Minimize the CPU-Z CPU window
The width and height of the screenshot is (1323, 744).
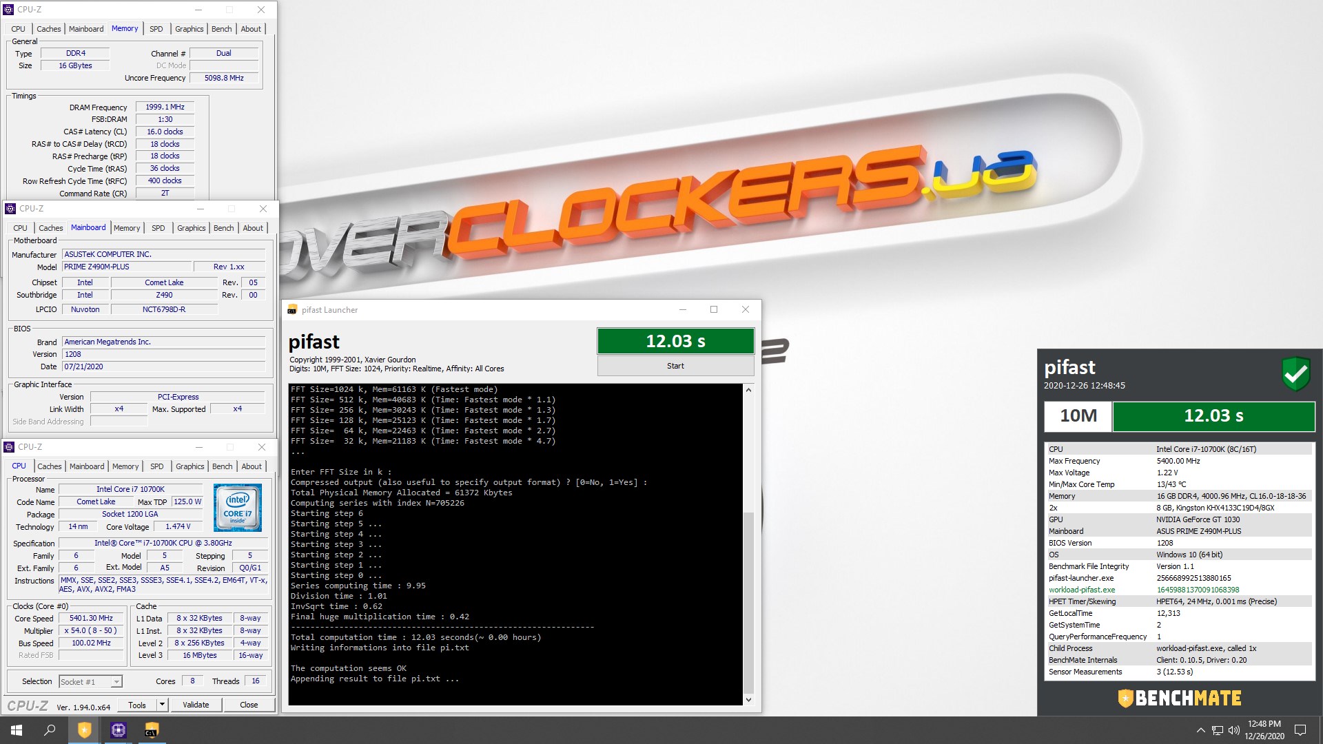coord(199,447)
